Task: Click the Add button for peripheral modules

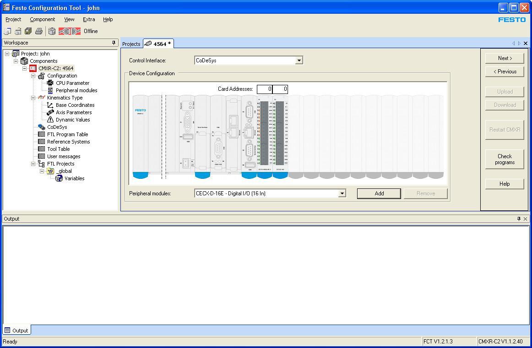Action: click(x=379, y=193)
